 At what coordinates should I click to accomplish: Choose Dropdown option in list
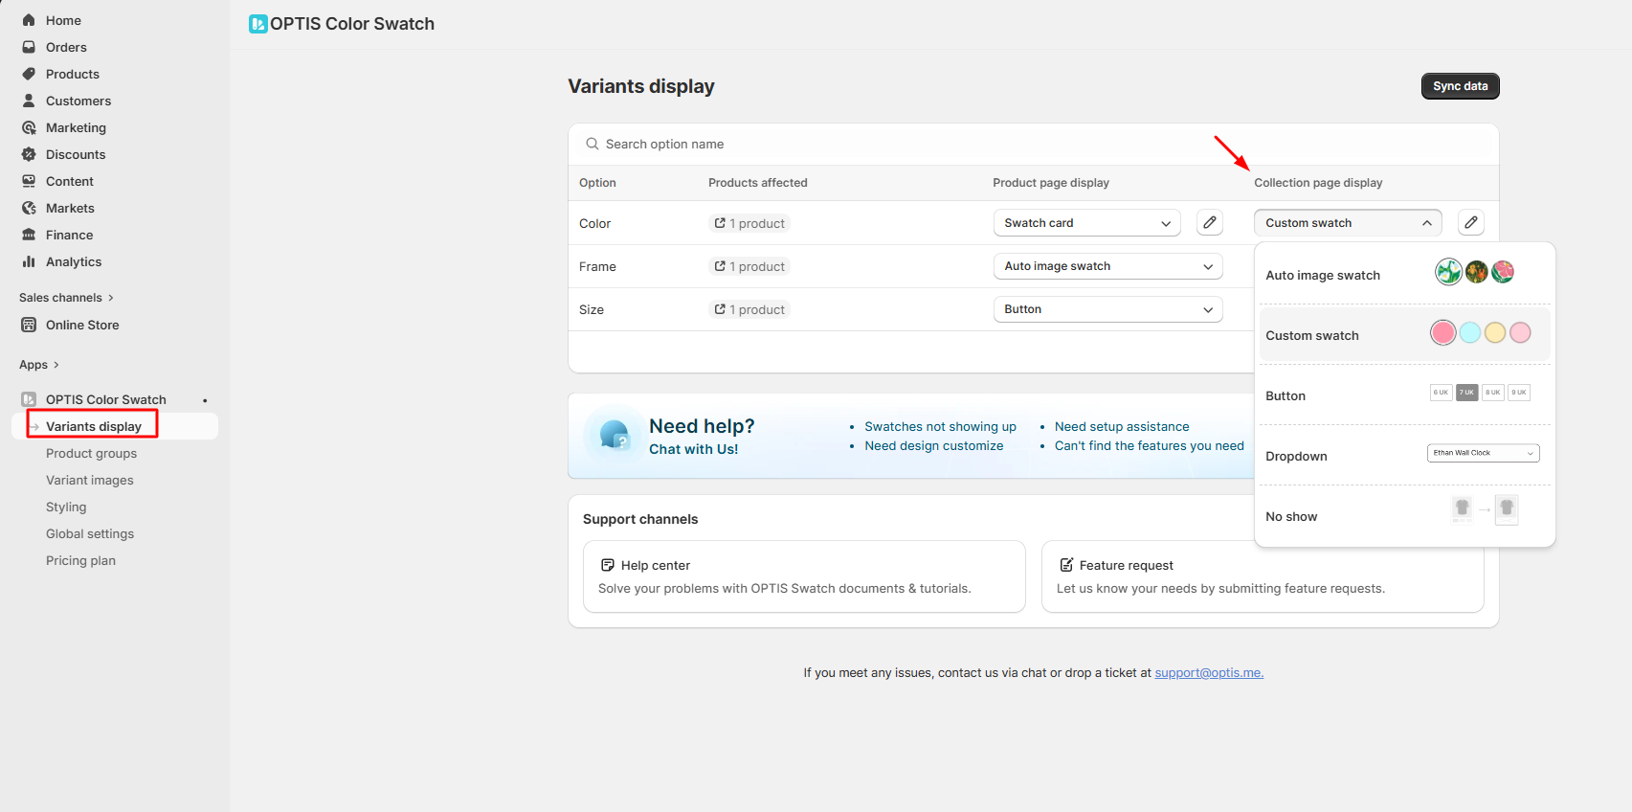pos(1404,456)
